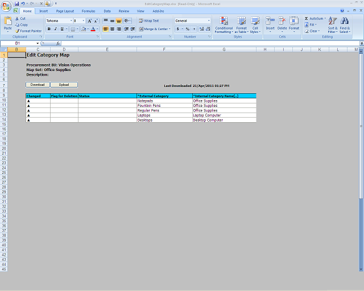Screen dimensions: 364x291
Task: Click the Upload button
Action: coord(64,85)
